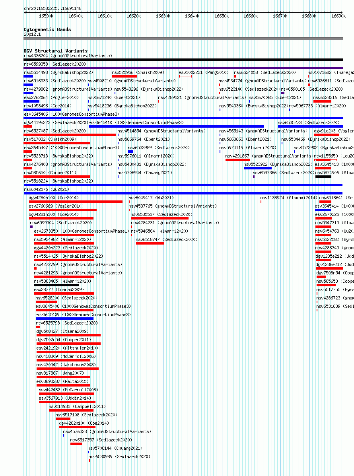This screenshot has height=476, width=354.
Task: Open the nsv6528200 (Sedlazeck2020) entry
Action: [x=66, y=298]
